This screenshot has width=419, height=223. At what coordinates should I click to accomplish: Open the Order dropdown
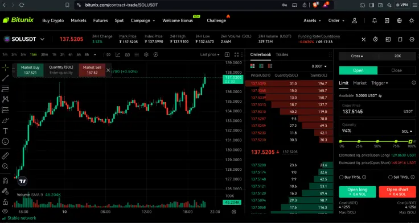click(x=336, y=21)
